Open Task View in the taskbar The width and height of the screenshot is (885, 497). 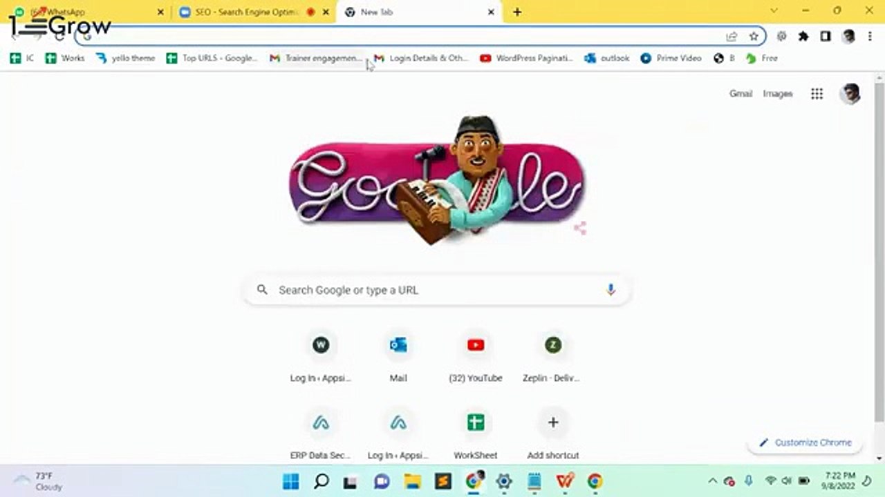click(351, 481)
